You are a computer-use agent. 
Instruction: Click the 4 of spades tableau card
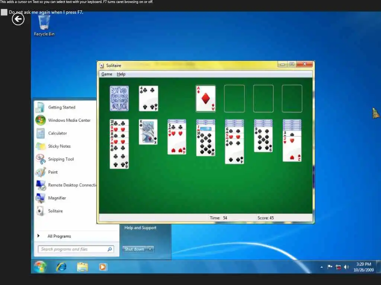point(234,151)
